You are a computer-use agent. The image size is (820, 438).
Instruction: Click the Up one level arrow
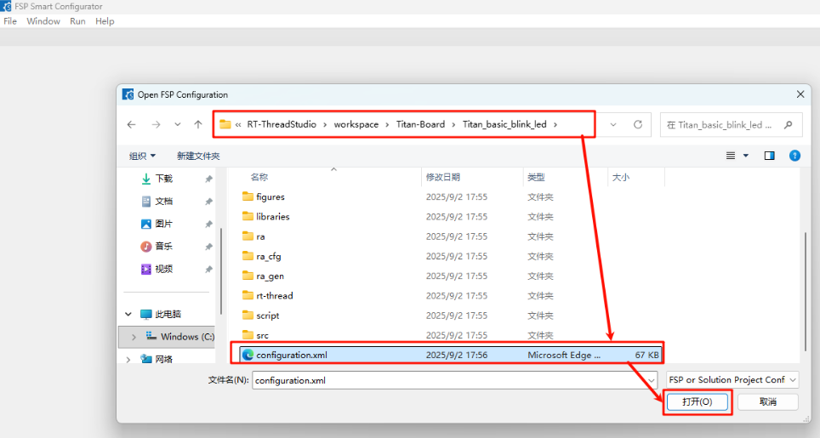click(198, 124)
